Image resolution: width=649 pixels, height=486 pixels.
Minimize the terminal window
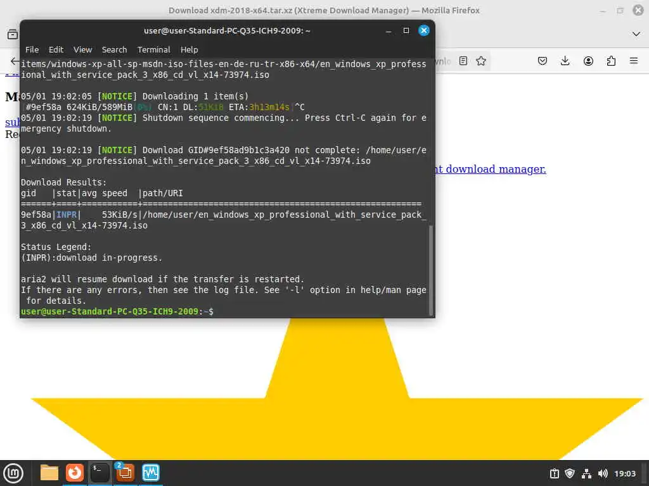click(389, 30)
